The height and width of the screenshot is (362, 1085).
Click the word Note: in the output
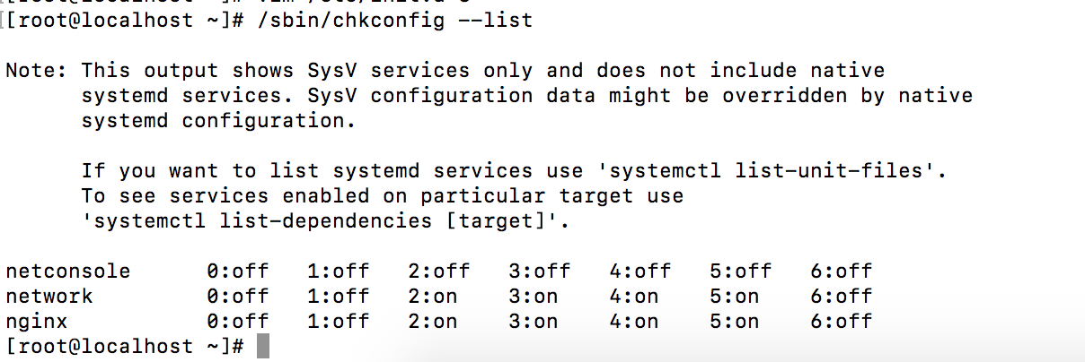coord(36,71)
